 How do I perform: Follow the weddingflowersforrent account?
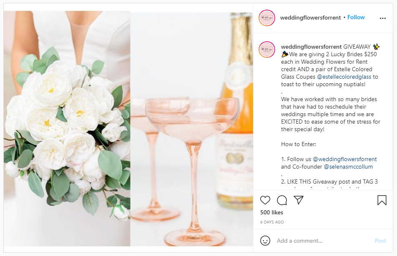(x=356, y=17)
